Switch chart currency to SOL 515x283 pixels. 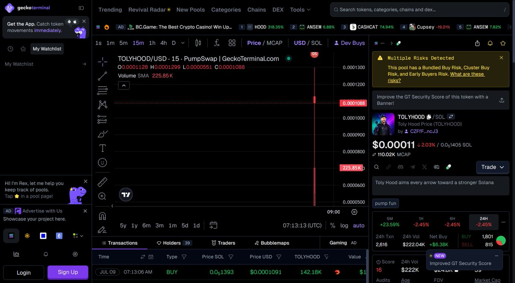pyautogui.click(x=317, y=43)
